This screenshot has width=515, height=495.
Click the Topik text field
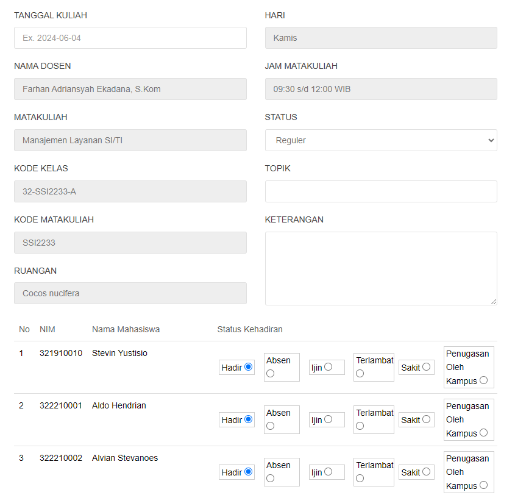381,191
